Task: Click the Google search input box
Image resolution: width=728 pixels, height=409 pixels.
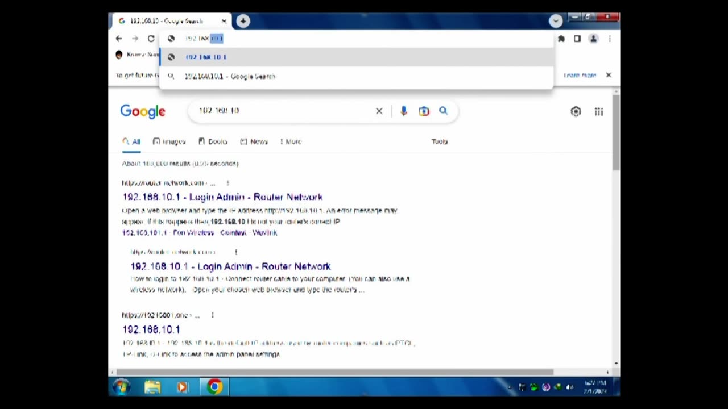Action: 284,111
